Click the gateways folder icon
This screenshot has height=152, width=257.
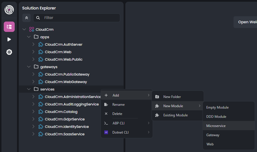tap(36, 67)
